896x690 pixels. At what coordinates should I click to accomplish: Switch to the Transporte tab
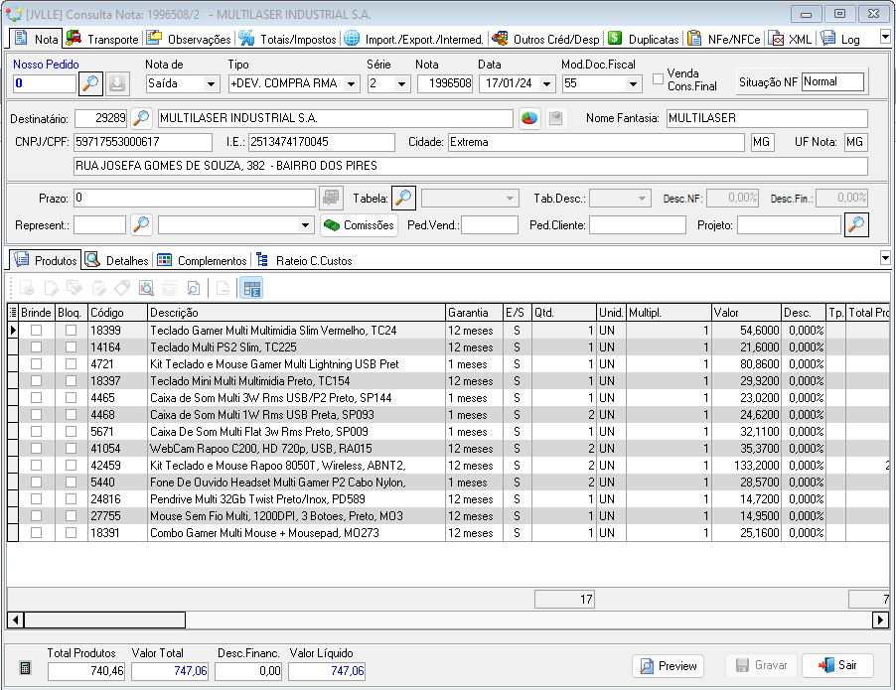[x=103, y=39]
